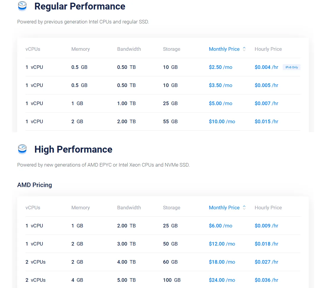Click the sort arrows icon in Regular Performance header

(x=244, y=49)
